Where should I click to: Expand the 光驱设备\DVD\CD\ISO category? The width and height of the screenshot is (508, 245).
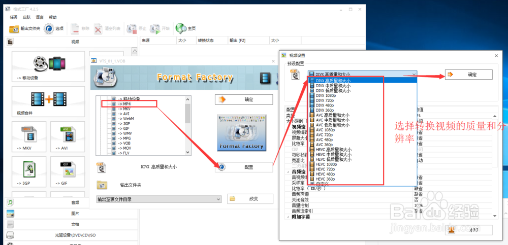tap(71, 235)
